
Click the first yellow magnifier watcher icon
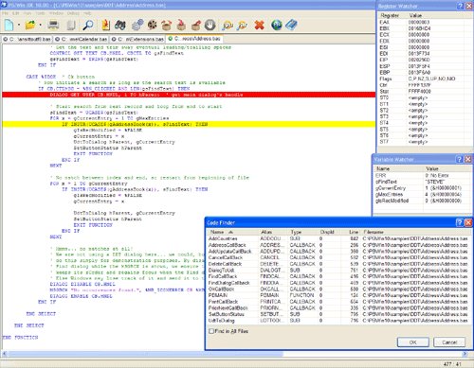pyautogui.click(x=228, y=25)
